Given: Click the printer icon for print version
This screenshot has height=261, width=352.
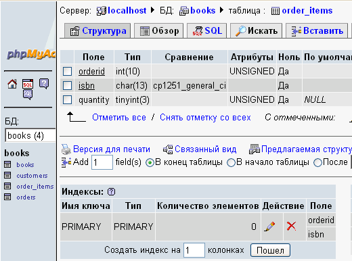Looking at the screenshot, I should coord(66,149).
